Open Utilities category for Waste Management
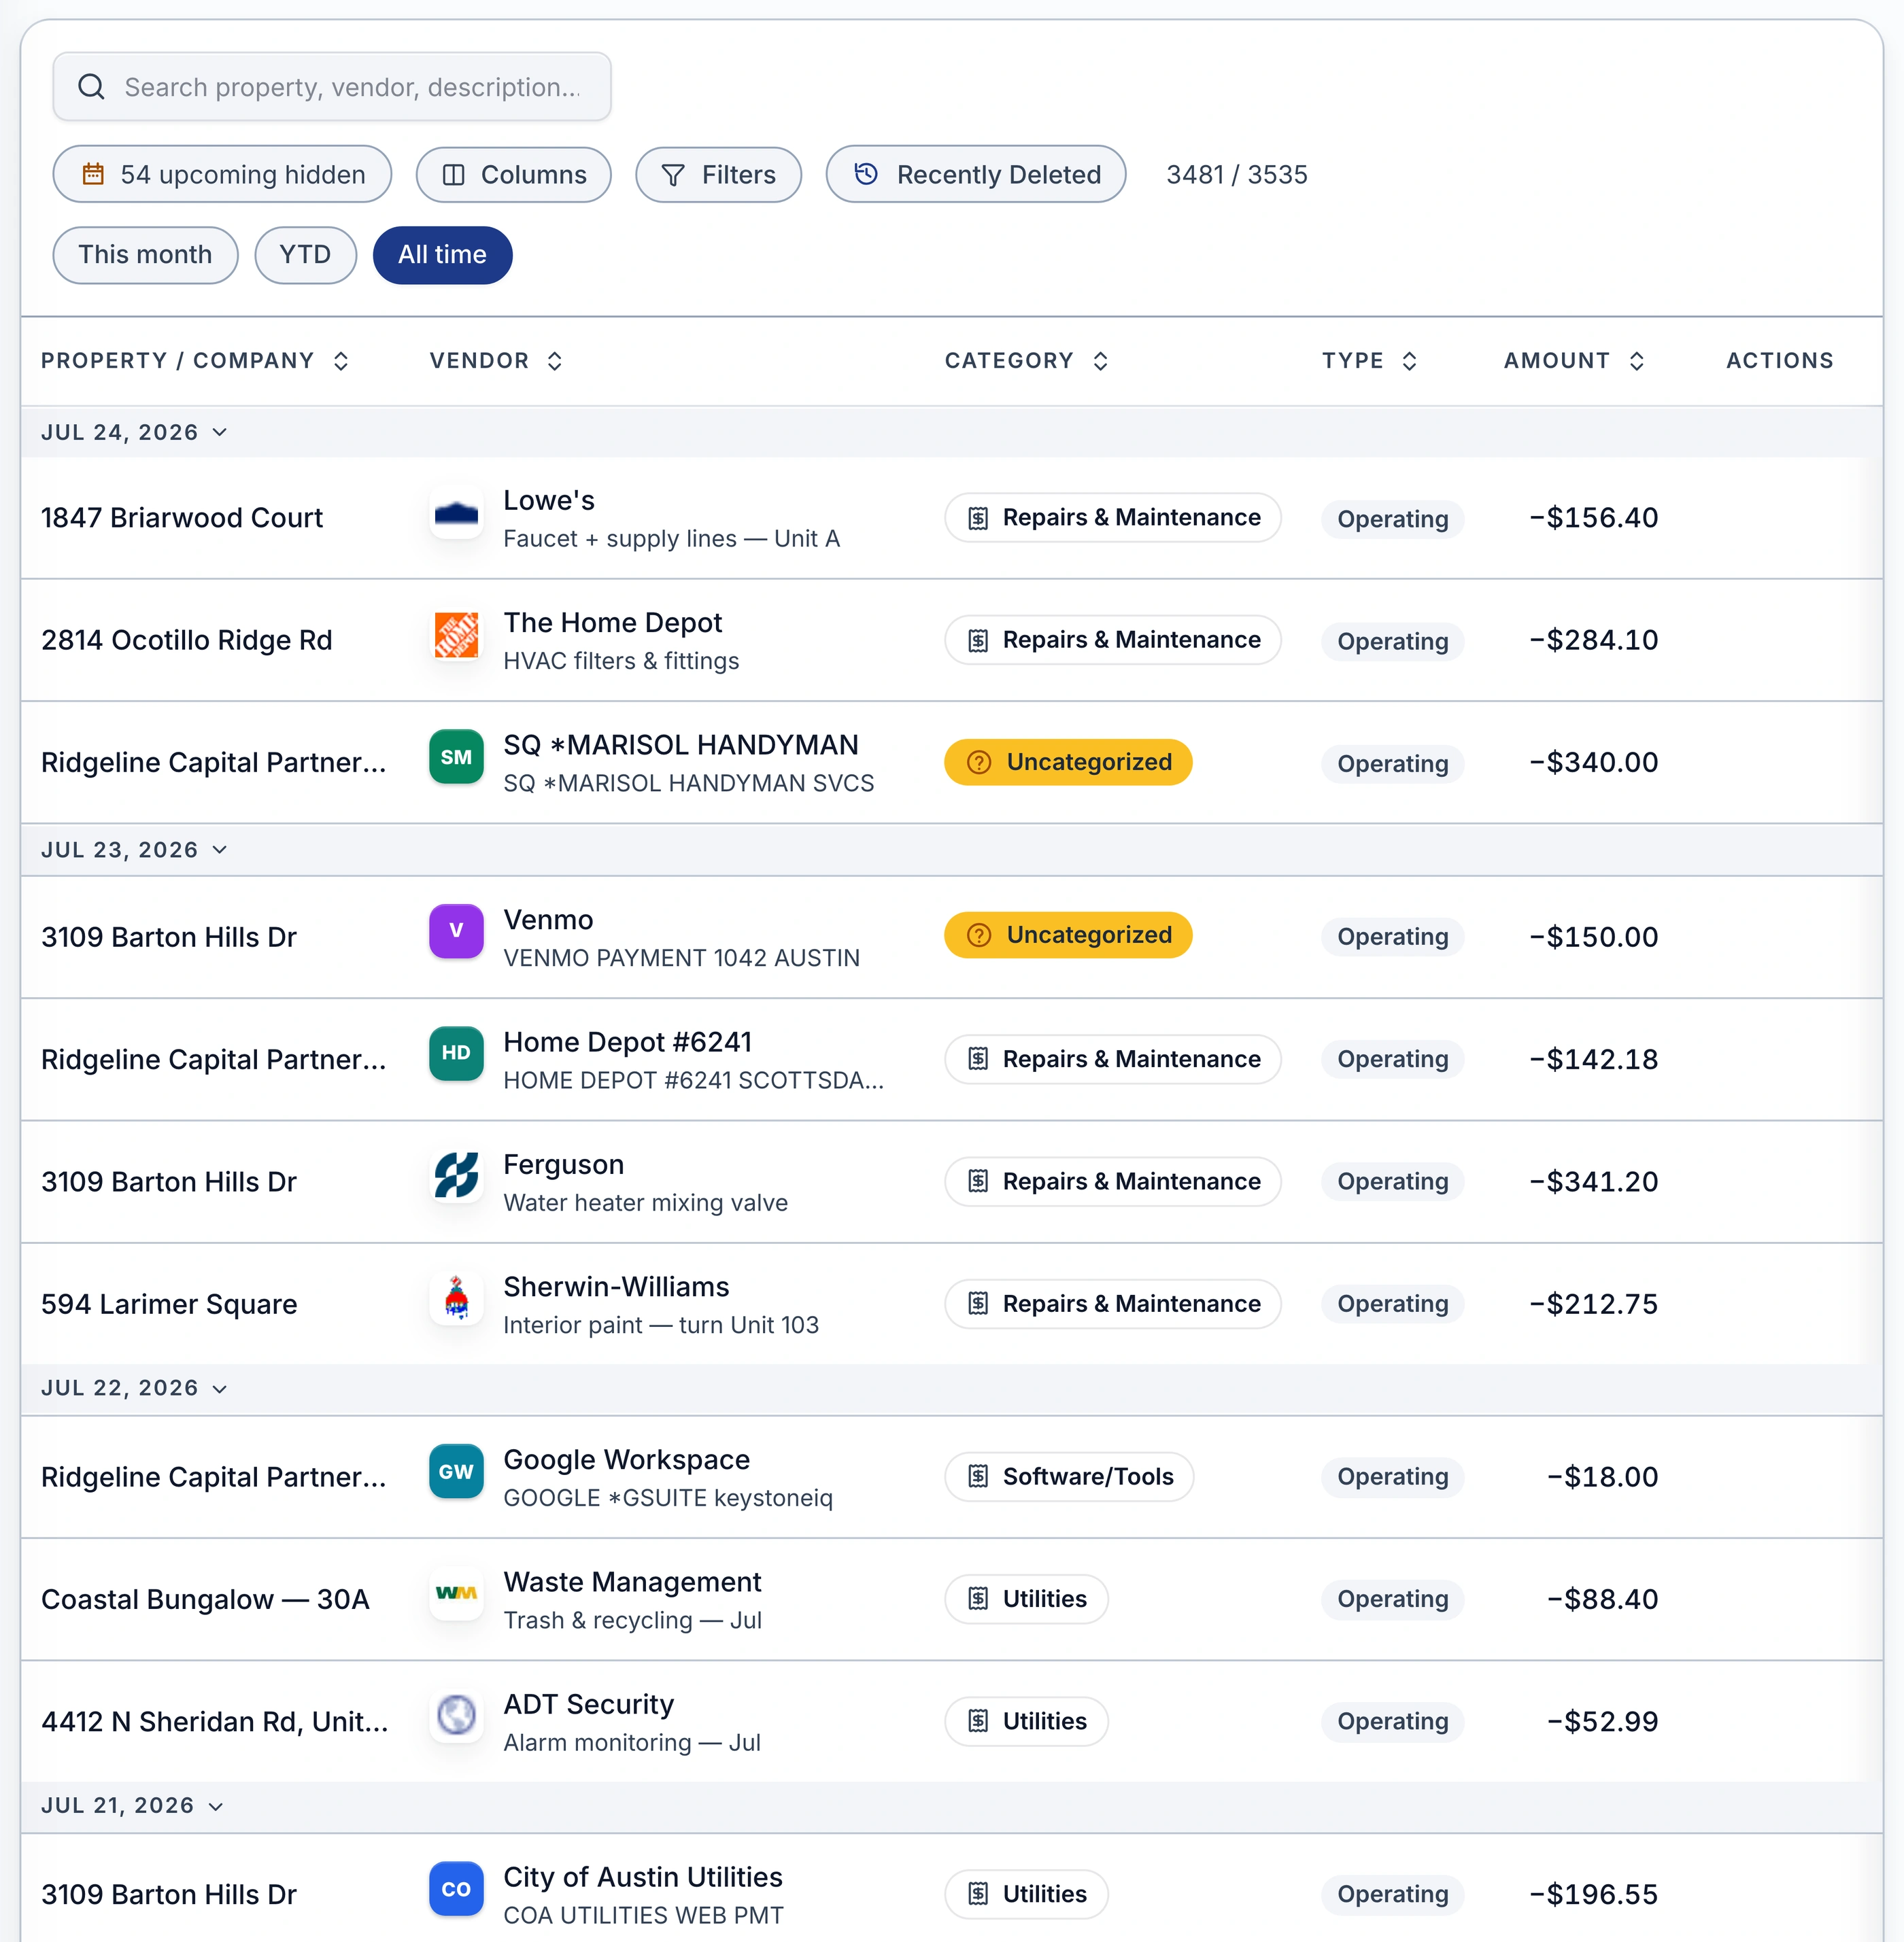1904x1942 pixels. (1026, 1599)
